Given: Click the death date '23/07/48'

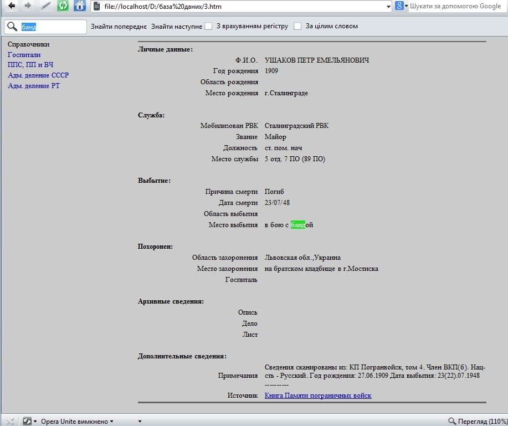Looking at the screenshot, I should [277, 202].
